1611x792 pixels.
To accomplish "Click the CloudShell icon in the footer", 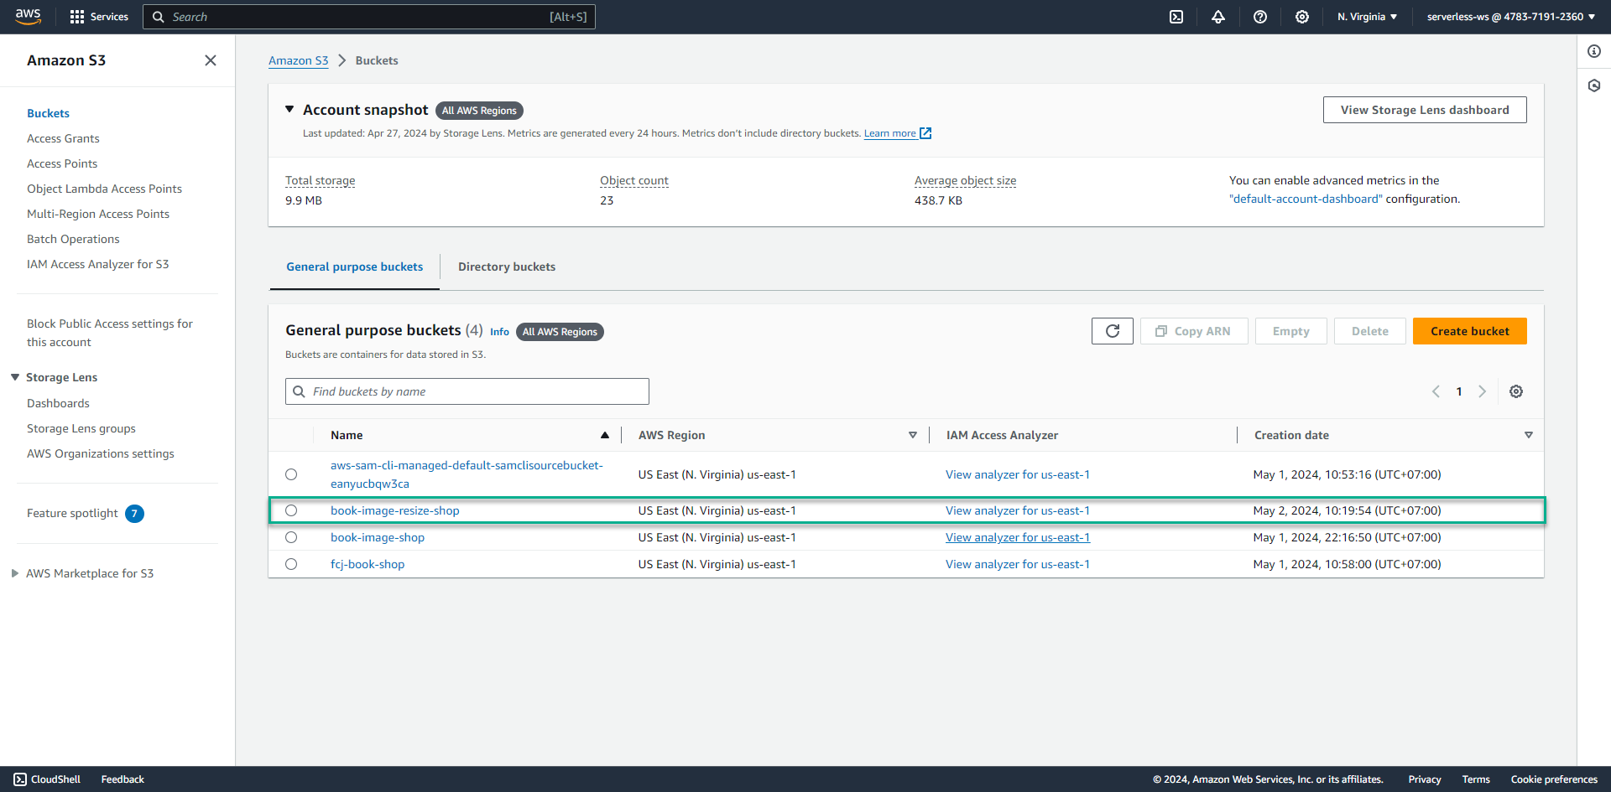I will (x=20, y=779).
